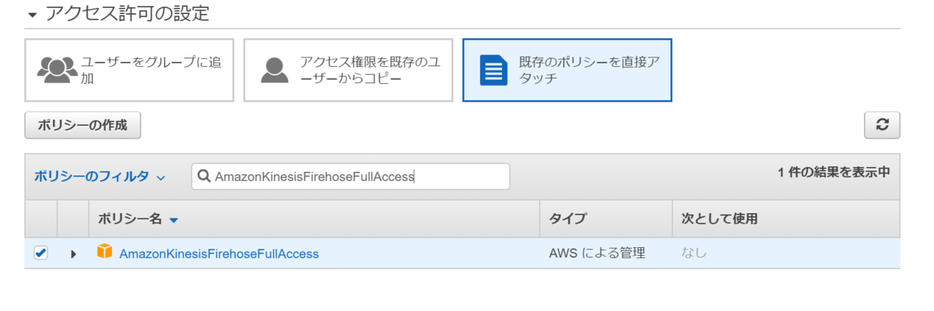The image size is (934, 311).
Task: Open the AmazonKinesisFirehoseFullAccess policy link
Action: 219,253
